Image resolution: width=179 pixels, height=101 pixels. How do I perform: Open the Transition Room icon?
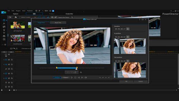click(4, 36)
